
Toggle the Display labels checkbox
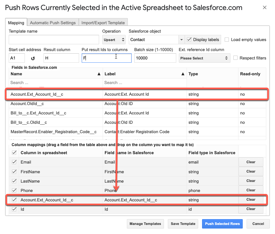tap(189, 39)
